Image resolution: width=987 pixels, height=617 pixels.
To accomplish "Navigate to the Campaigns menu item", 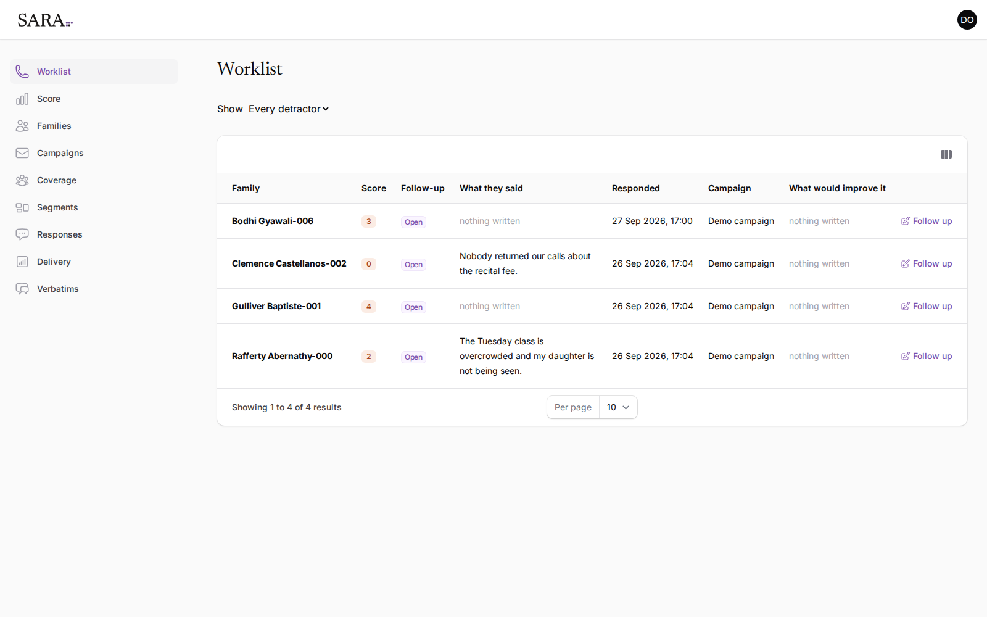I will [x=94, y=153].
